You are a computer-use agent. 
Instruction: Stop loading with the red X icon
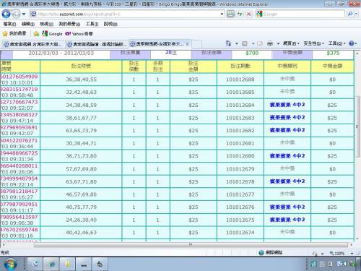249,14
